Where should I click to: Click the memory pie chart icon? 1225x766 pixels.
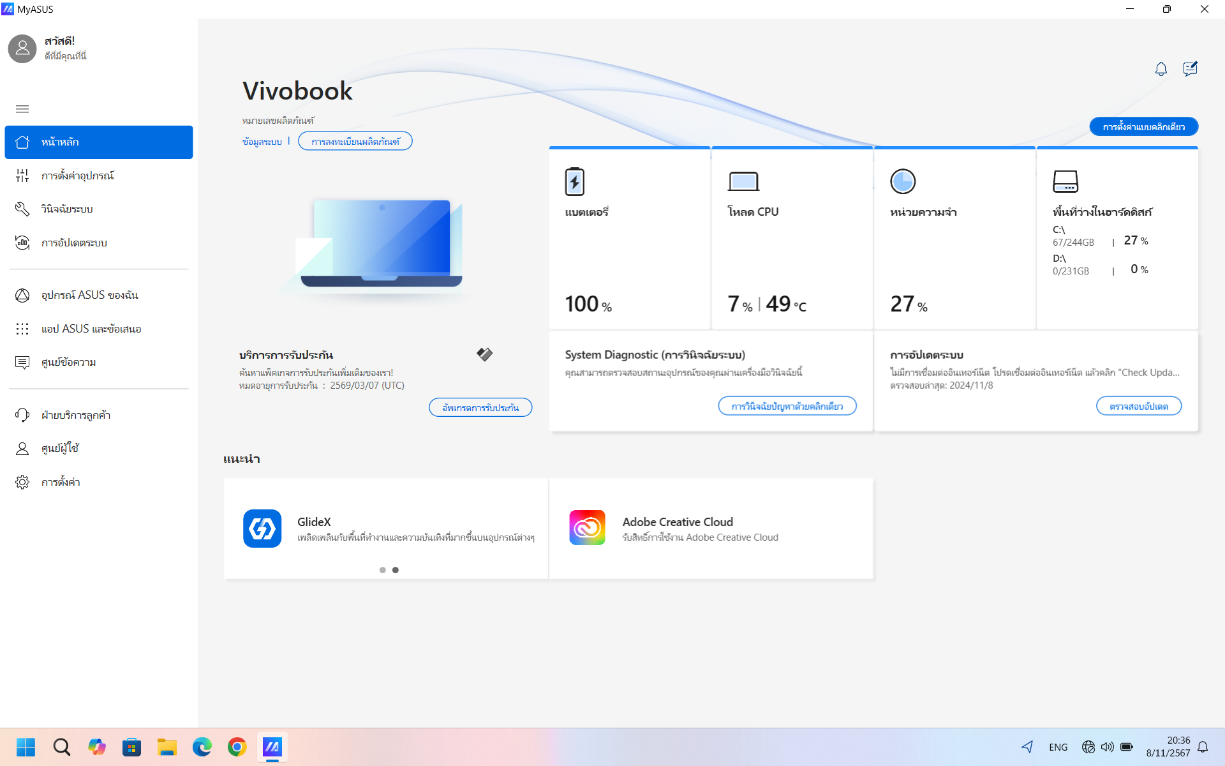tap(903, 182)
